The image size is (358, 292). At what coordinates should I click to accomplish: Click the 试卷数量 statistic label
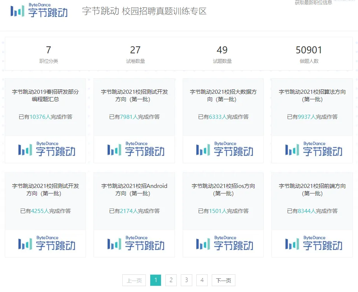tap(136, 61)
